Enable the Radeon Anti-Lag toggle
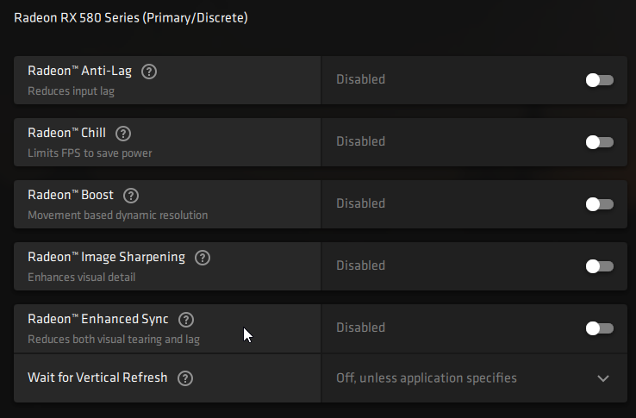This screenshot has width=636, height=418. click(x=599, y=80)
